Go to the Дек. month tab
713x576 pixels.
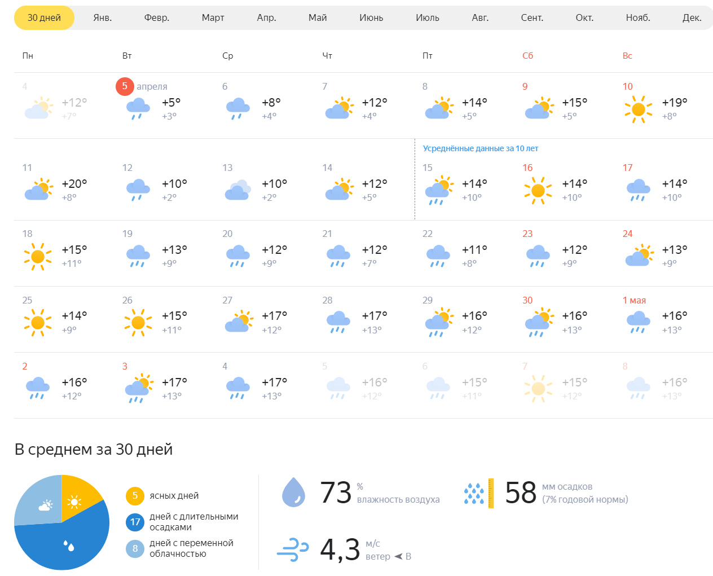click(x=692, y=17)
